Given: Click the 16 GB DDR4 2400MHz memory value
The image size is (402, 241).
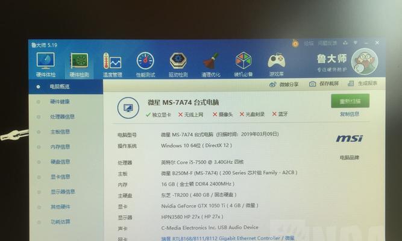Looking at the screenshot, I should click(x=198, y=184).
